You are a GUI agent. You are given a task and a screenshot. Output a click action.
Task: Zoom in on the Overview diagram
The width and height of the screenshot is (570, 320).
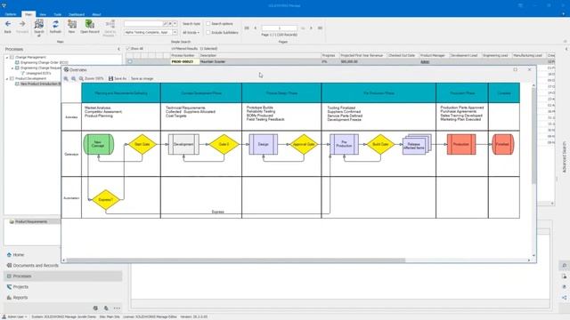pyautogui.click(x=66, y=78)
